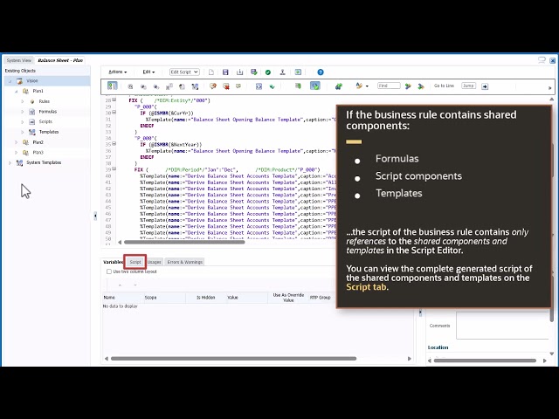The image size is (559, 419).
Task: Click the green-blue member selector icon
Action: pyautogui.click(x=338, y=86)
